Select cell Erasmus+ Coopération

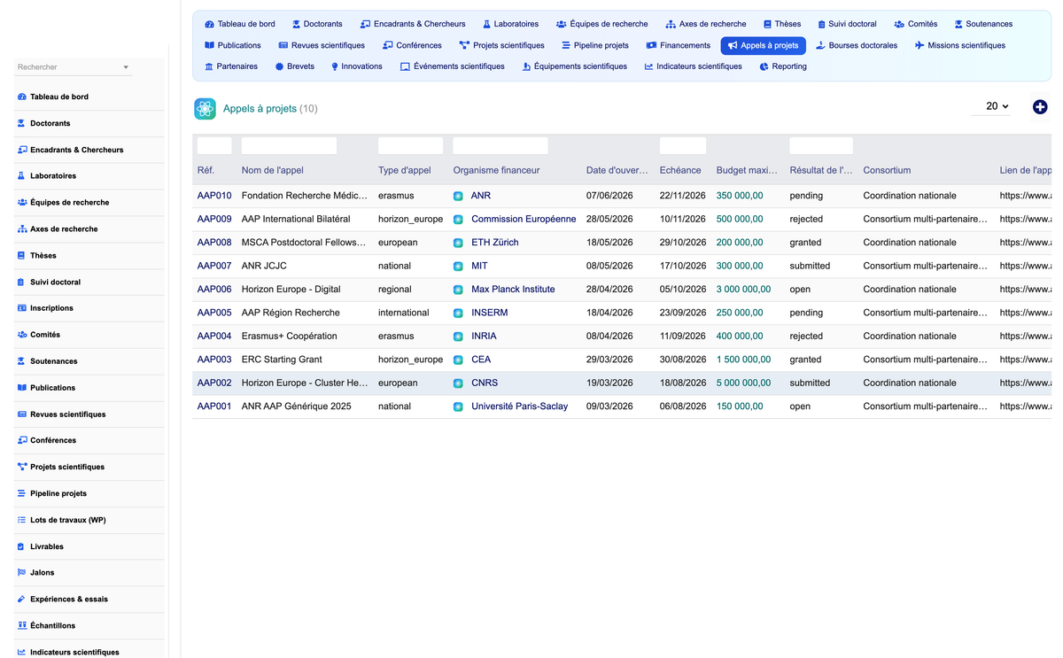[290, 337]
